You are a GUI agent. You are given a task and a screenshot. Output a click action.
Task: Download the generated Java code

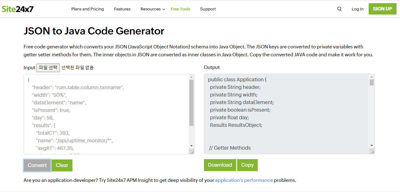[220, 165]
